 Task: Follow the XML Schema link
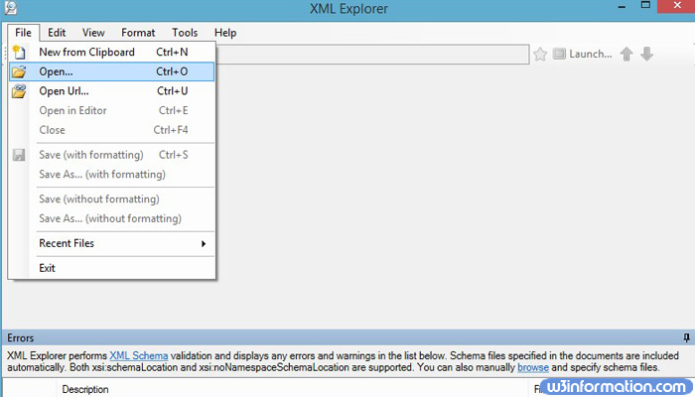point(139,355)
